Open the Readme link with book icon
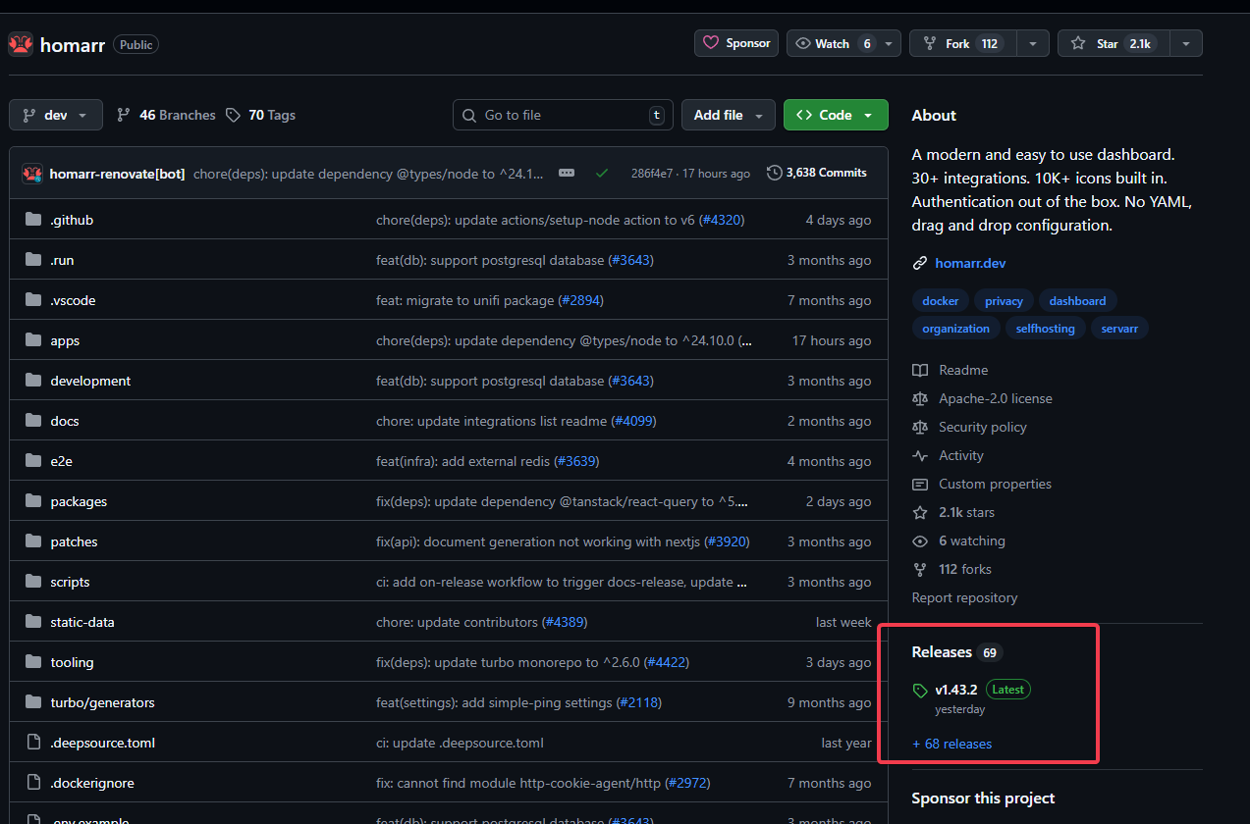The image size is (1250, 824). coord(951,370)
